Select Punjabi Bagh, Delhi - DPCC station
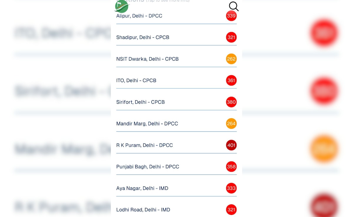Screen dimensions: 353x217 tap(147, 166)
